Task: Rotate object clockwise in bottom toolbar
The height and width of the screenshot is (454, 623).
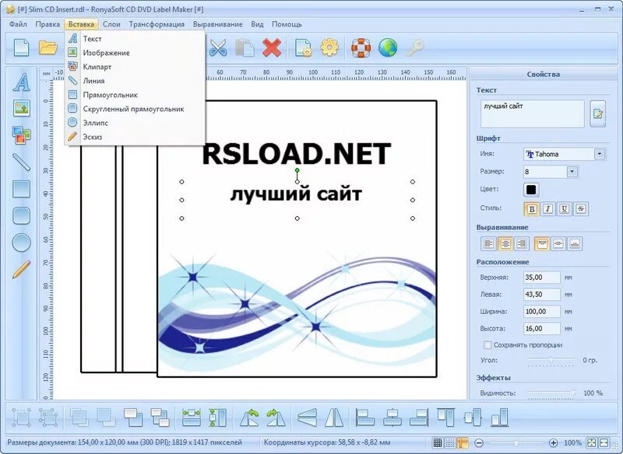Action: [276, 418]
